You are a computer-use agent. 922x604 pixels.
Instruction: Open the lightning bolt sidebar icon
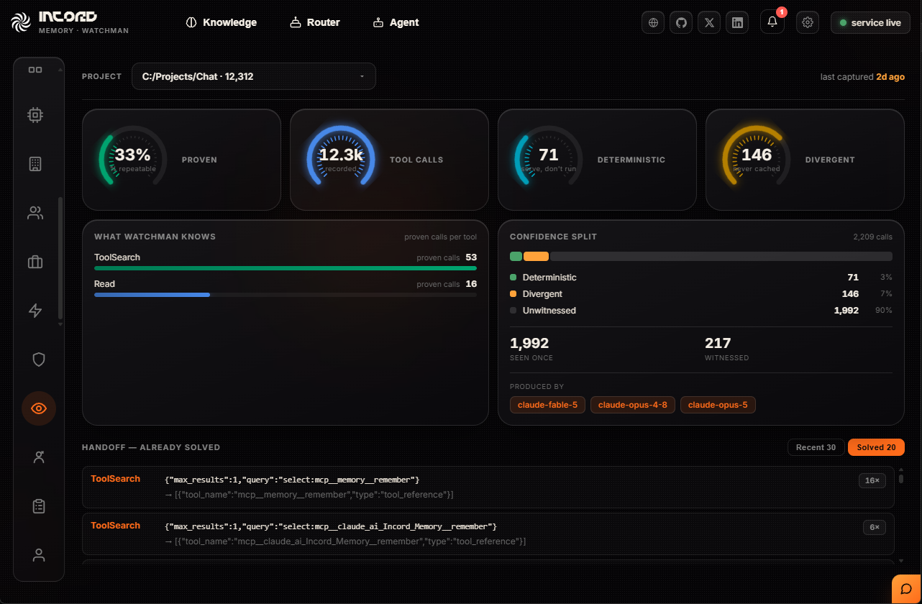pos(35,311)
